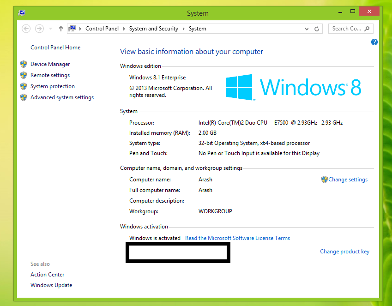Click Change settings for computer name
392x306 pixels.
click(x=348, y=180)
